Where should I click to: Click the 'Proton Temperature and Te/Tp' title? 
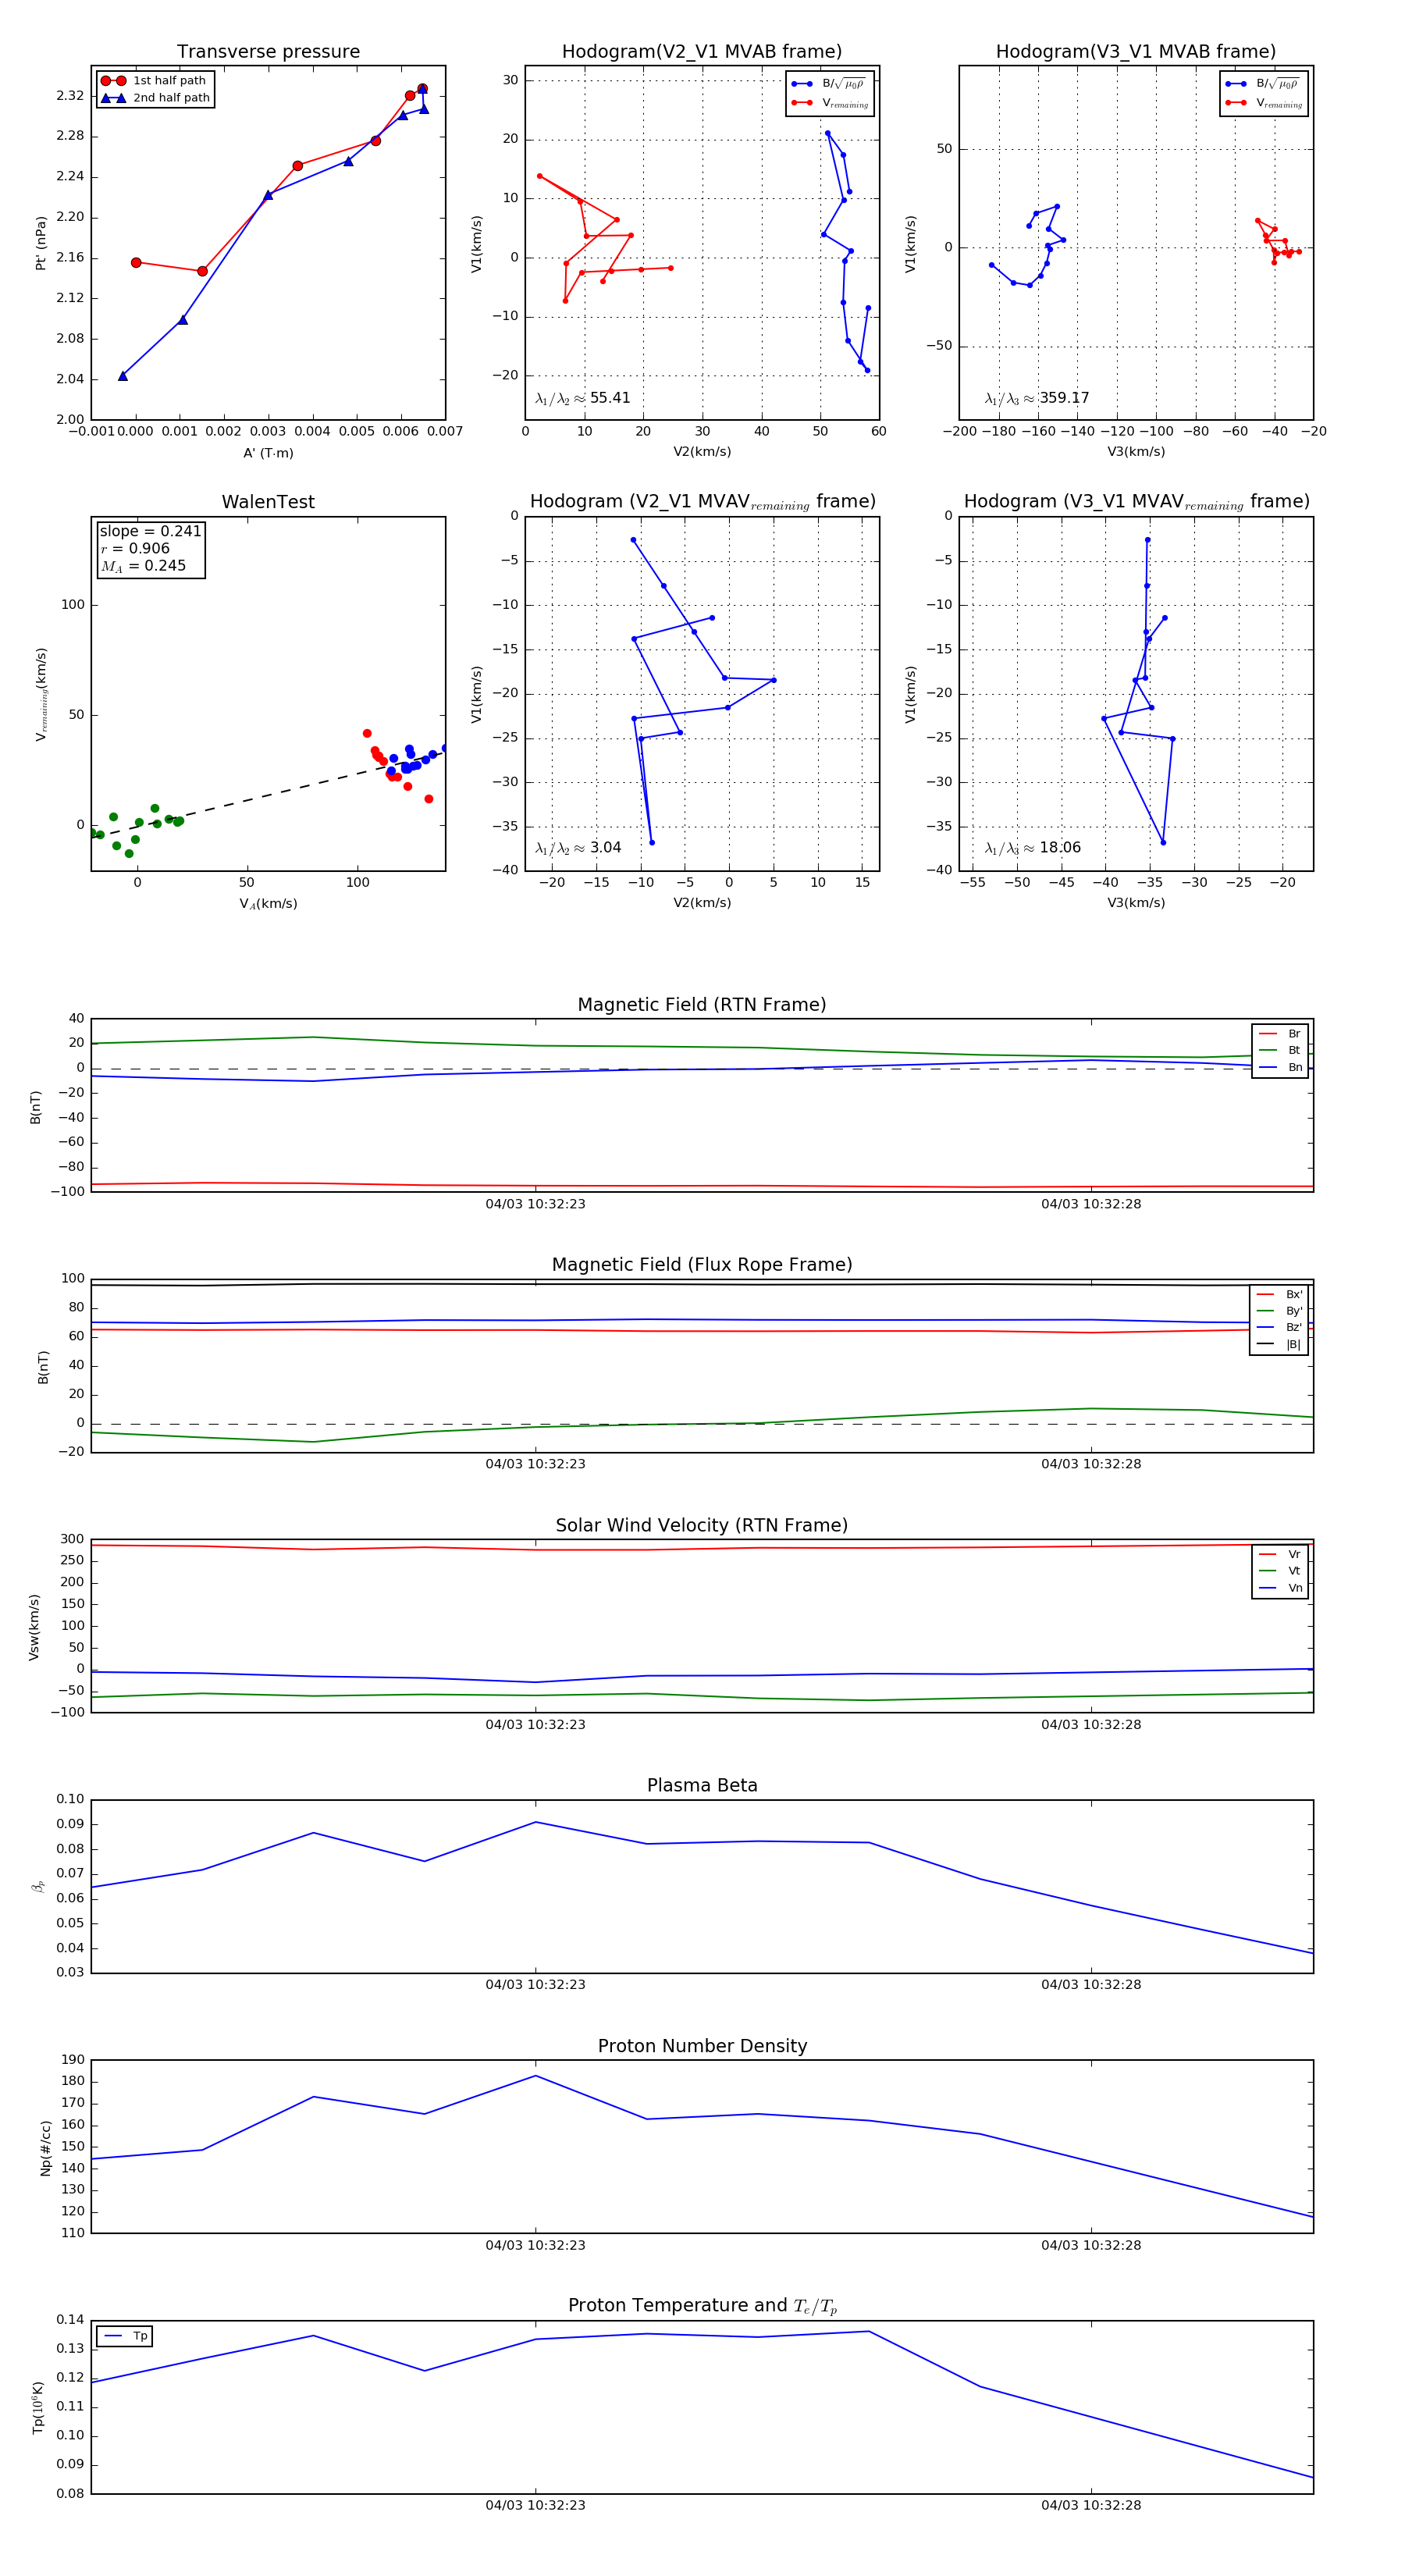click(702, 2306)
